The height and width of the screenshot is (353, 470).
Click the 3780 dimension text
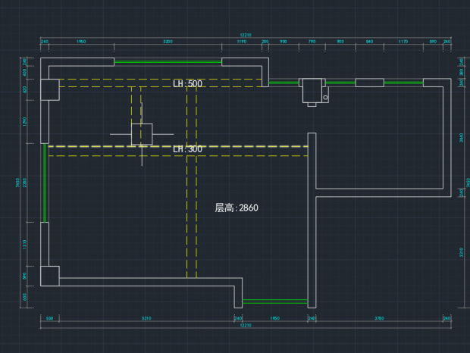379,318
